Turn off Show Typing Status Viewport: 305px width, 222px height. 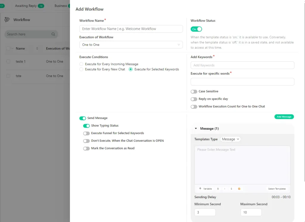86,126
